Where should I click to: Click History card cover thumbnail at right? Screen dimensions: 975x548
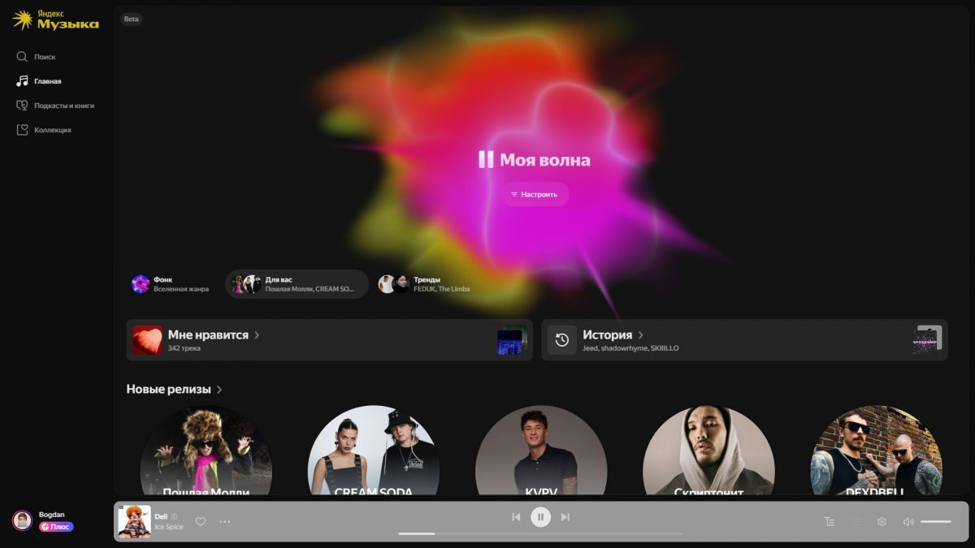click(927, 340)
